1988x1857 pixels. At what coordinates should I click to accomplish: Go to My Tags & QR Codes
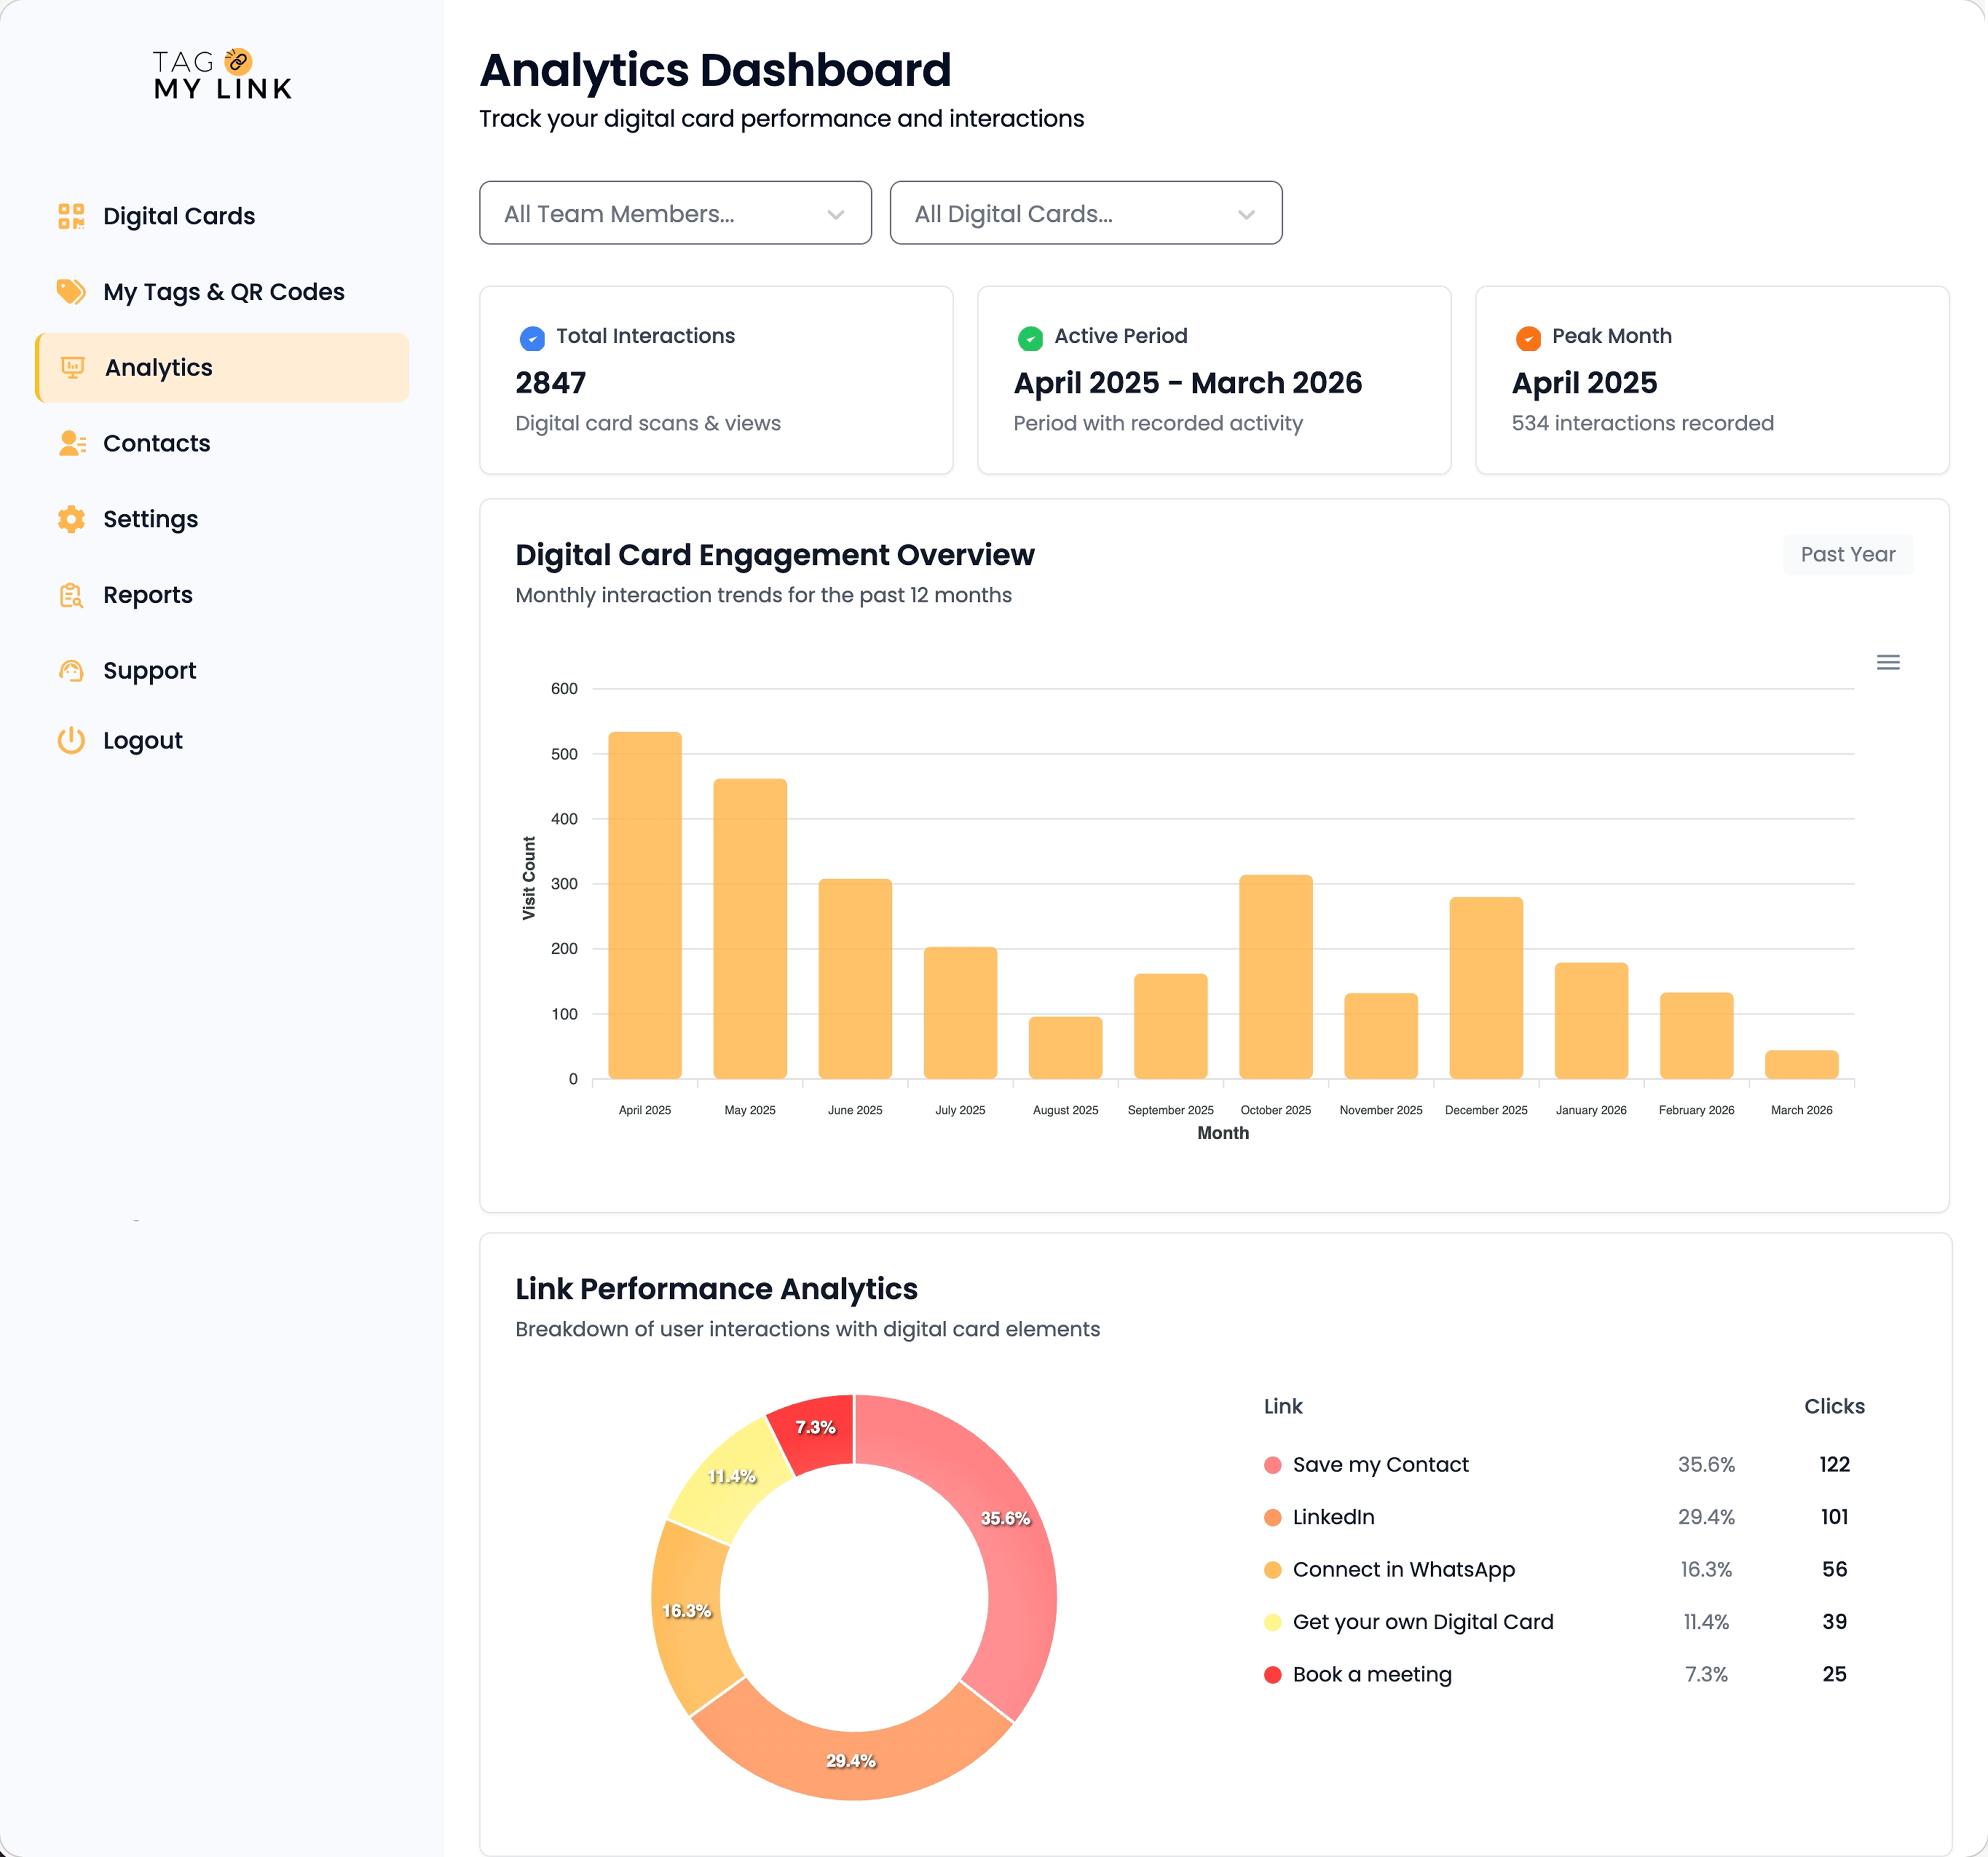coord(222,292)
